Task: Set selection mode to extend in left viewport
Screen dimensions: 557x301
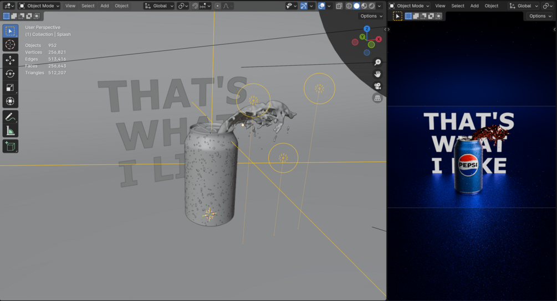Action: 14,16
